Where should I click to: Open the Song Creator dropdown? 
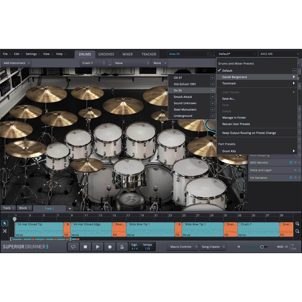pyautogui.click(x=213, y=247)
